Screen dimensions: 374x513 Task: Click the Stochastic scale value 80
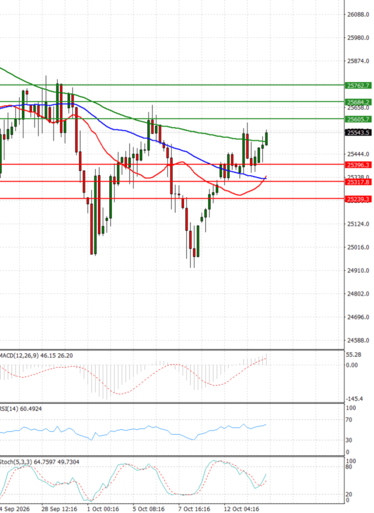[349, 467]
